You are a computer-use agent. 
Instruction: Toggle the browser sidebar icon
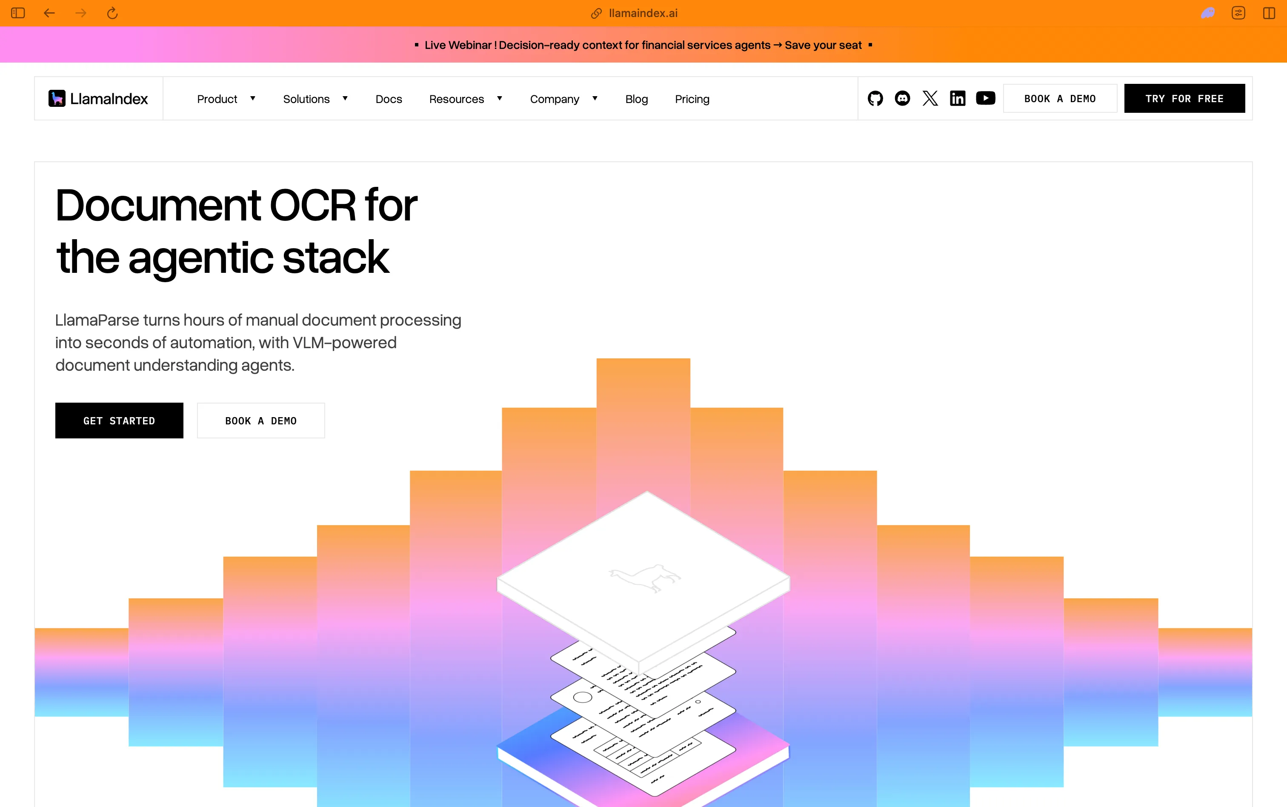click(x=18, y=13)
